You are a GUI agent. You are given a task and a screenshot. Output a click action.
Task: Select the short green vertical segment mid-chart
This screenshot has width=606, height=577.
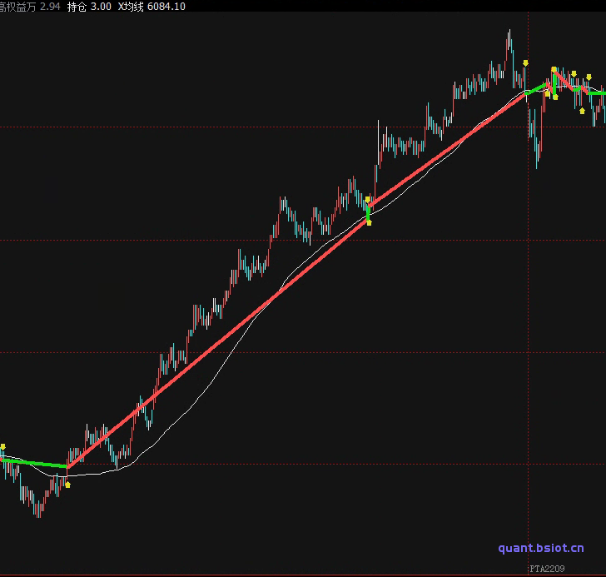368,212
